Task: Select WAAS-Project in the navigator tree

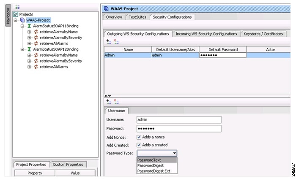Action: [38, 20]
